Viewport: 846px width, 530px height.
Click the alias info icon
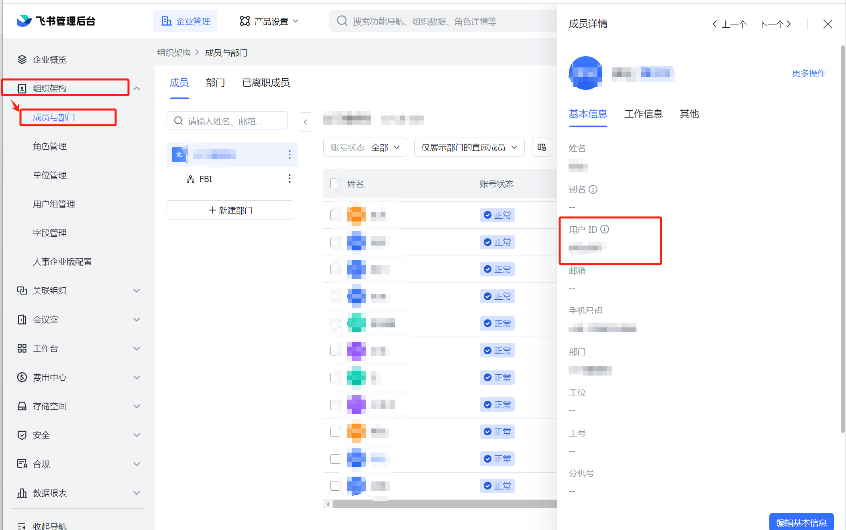pyautogui.click(x=593, y=189)
